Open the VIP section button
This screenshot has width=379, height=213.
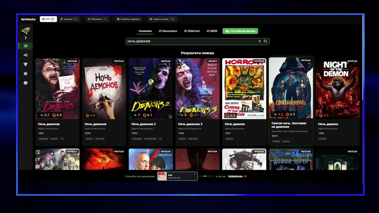point(48,19)
